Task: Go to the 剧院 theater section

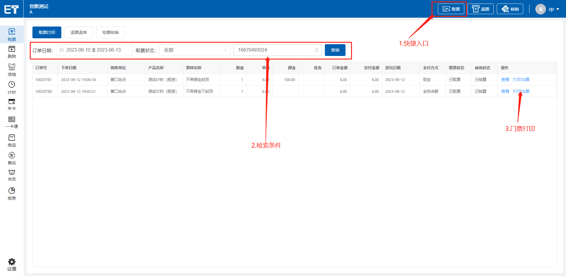Action: tap(12, 52)
